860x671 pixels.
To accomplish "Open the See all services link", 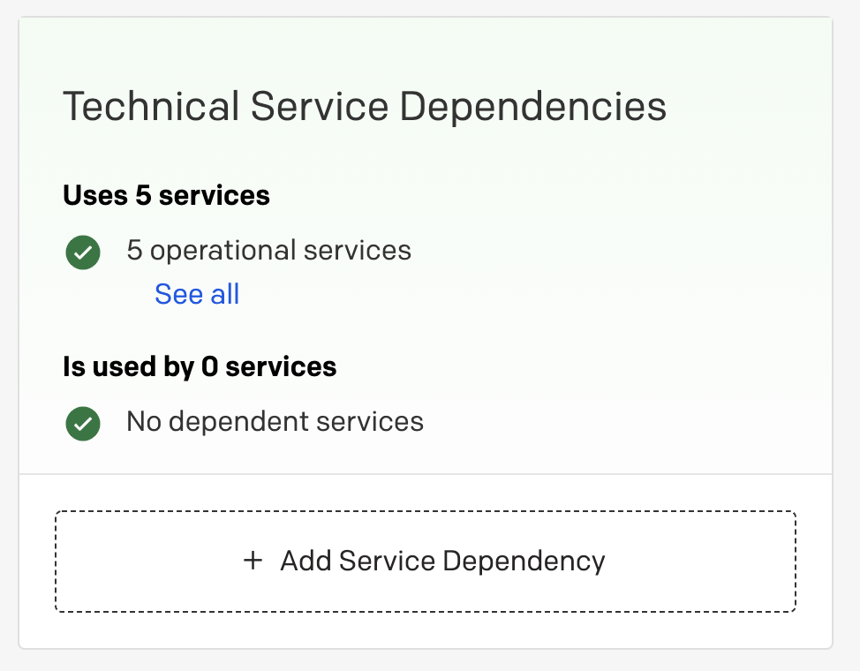I will tap(197, 294).
